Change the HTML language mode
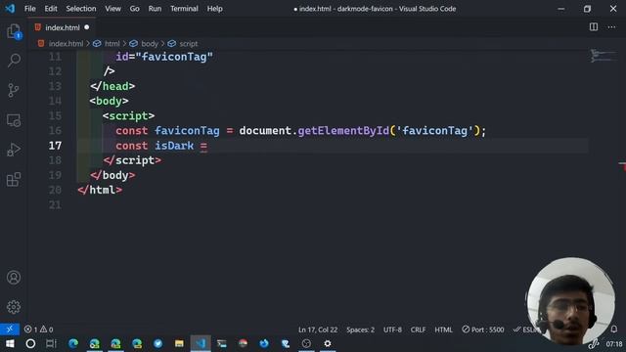626x352 pixels. (x=443, y=330)
